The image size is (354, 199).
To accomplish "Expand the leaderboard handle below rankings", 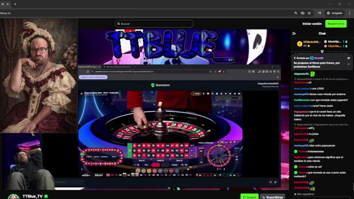I will click(322, 51).
